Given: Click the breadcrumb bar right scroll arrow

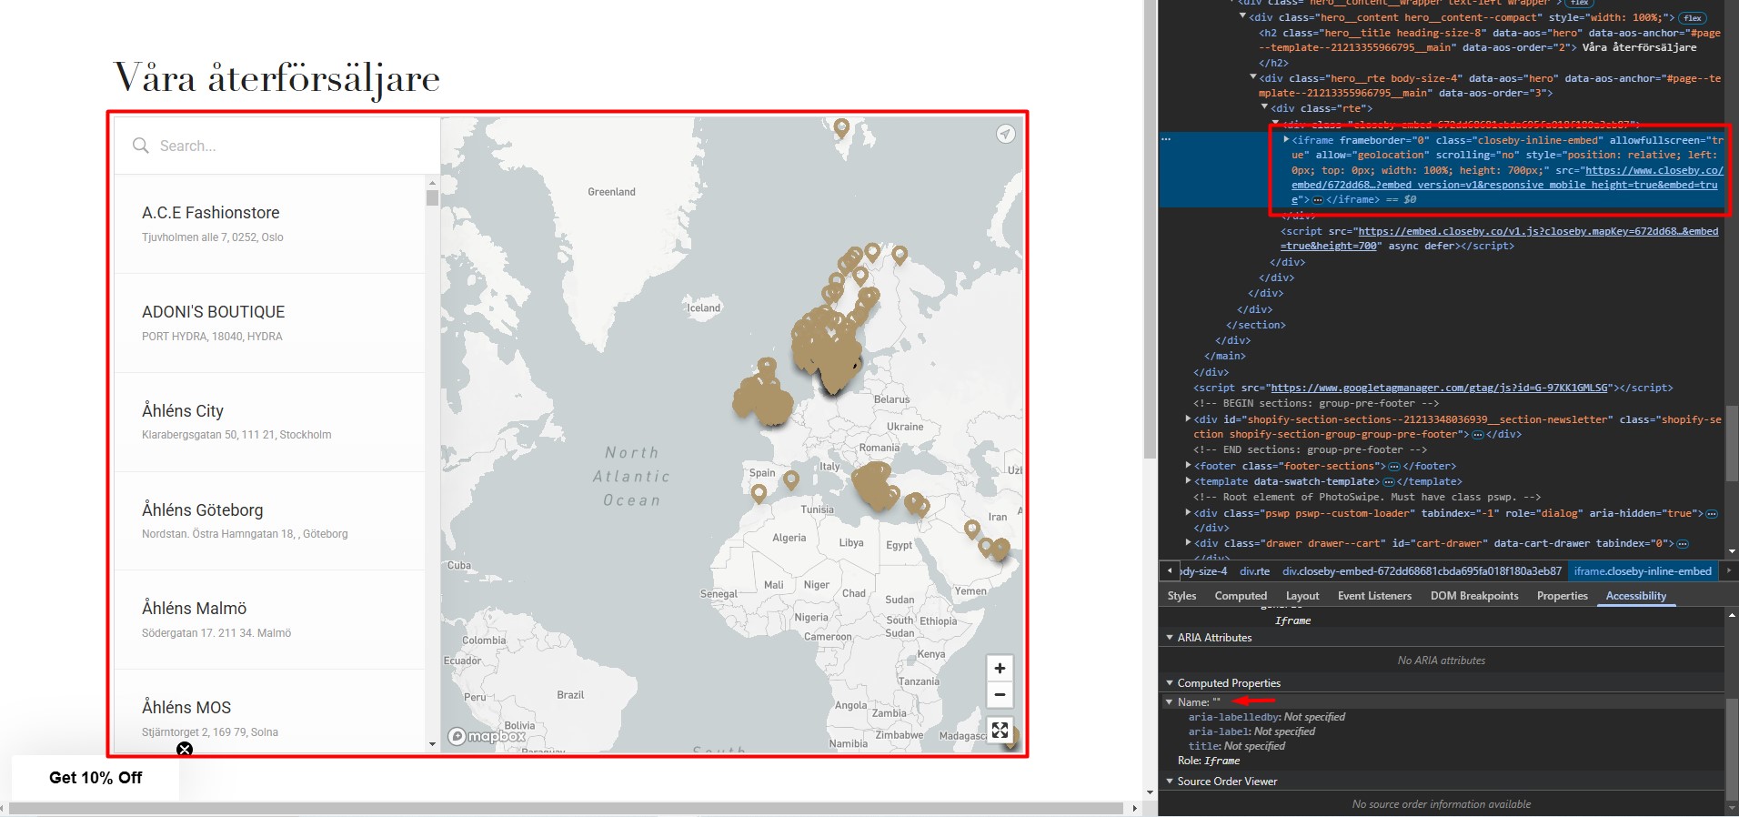Looking at the screenshot, I should pos(1728,570).
